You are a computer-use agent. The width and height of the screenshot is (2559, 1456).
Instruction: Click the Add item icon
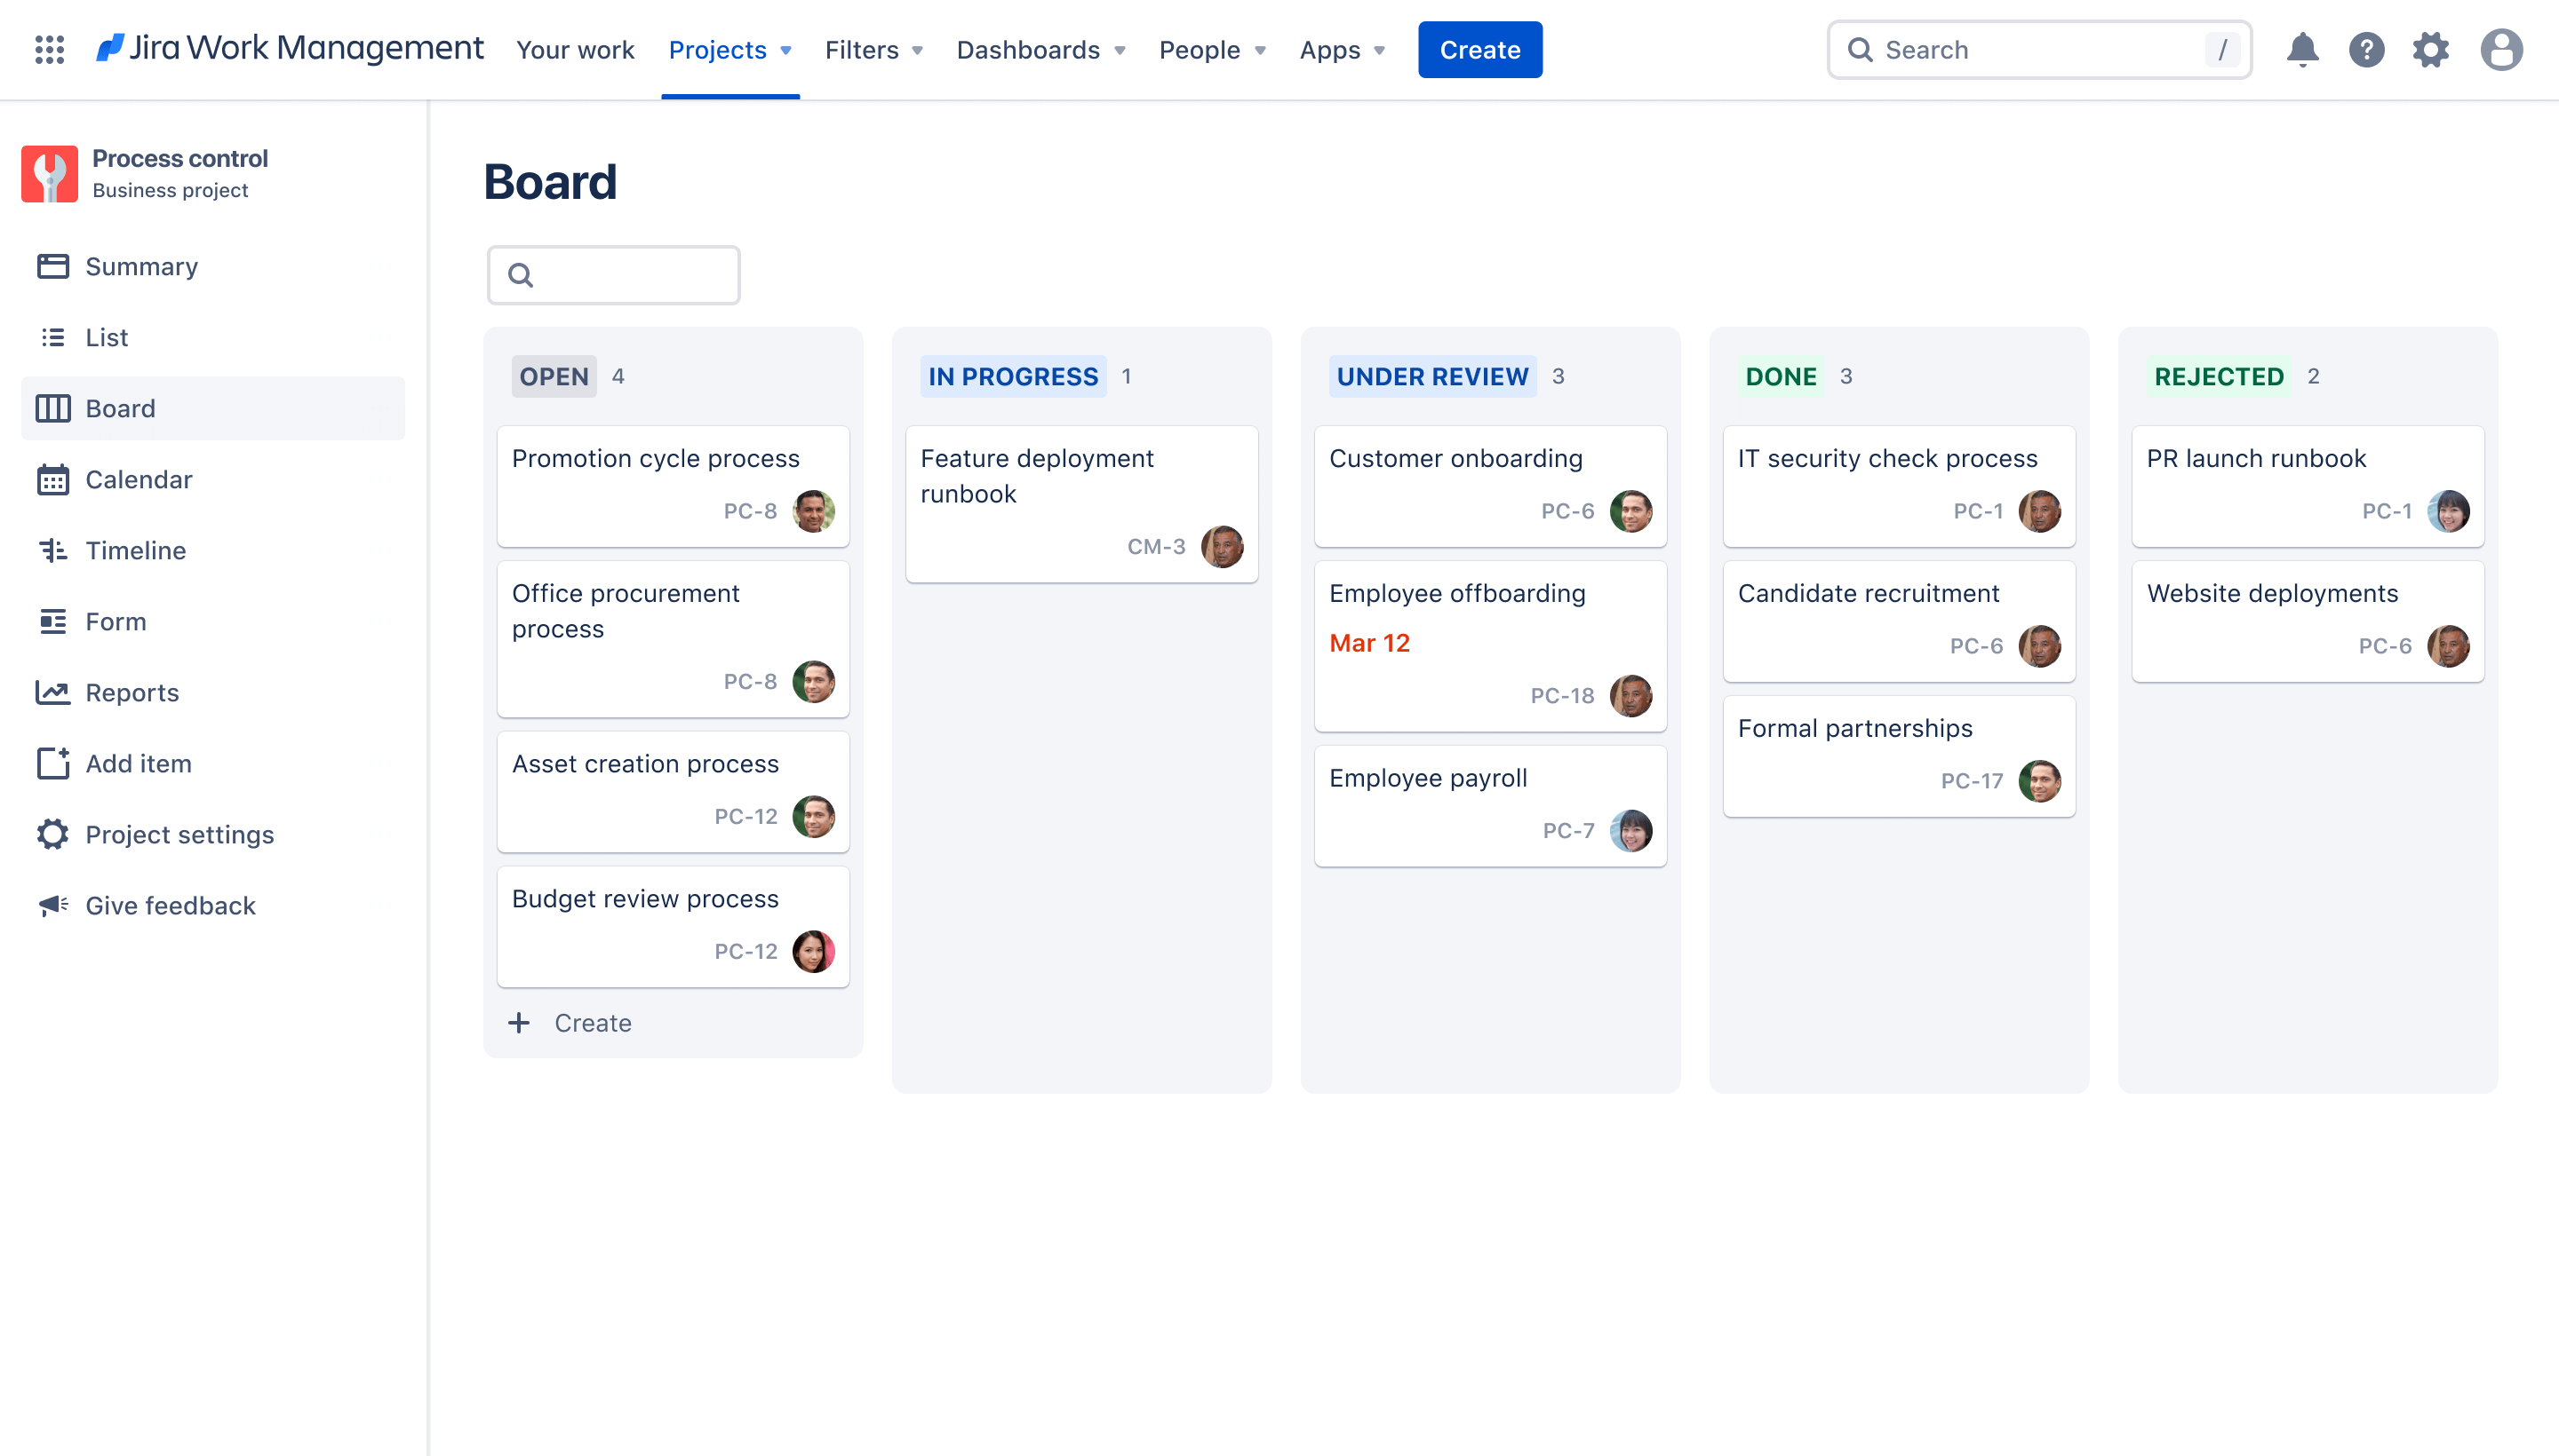pyautogui.click(x=51, y=763)
